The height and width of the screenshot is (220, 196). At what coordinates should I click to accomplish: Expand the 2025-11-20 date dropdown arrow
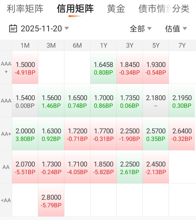click(67, 28)
